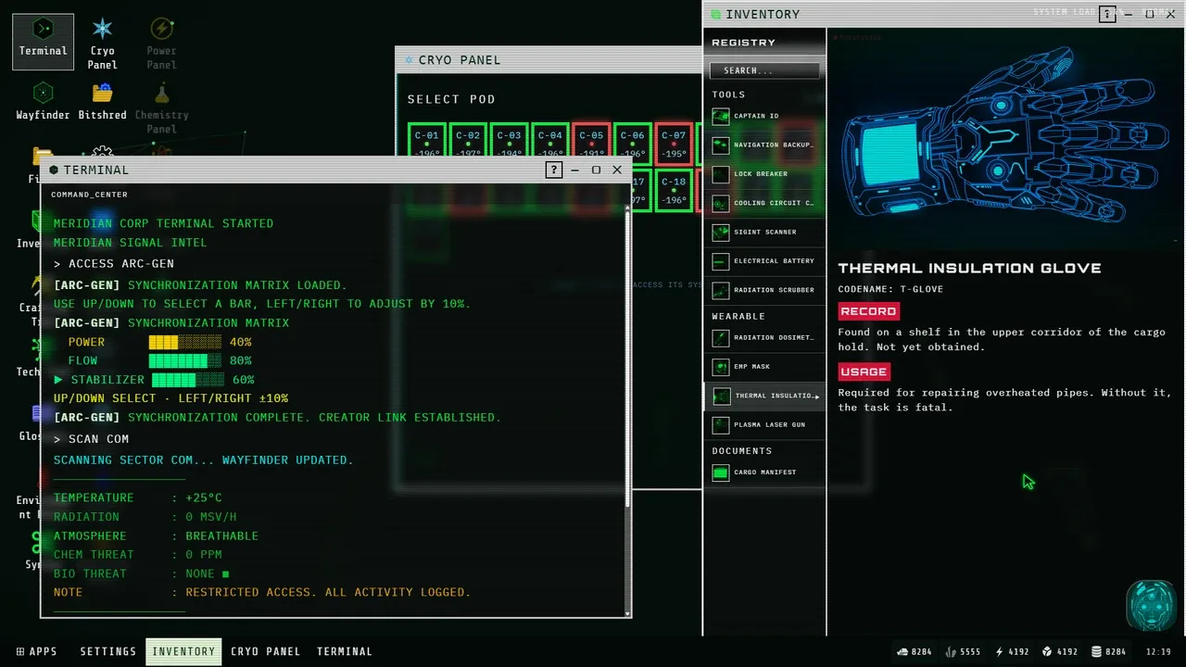
Task: Click 'SELECT POD' heading in Cryo Panel
Action: point(451,99)
